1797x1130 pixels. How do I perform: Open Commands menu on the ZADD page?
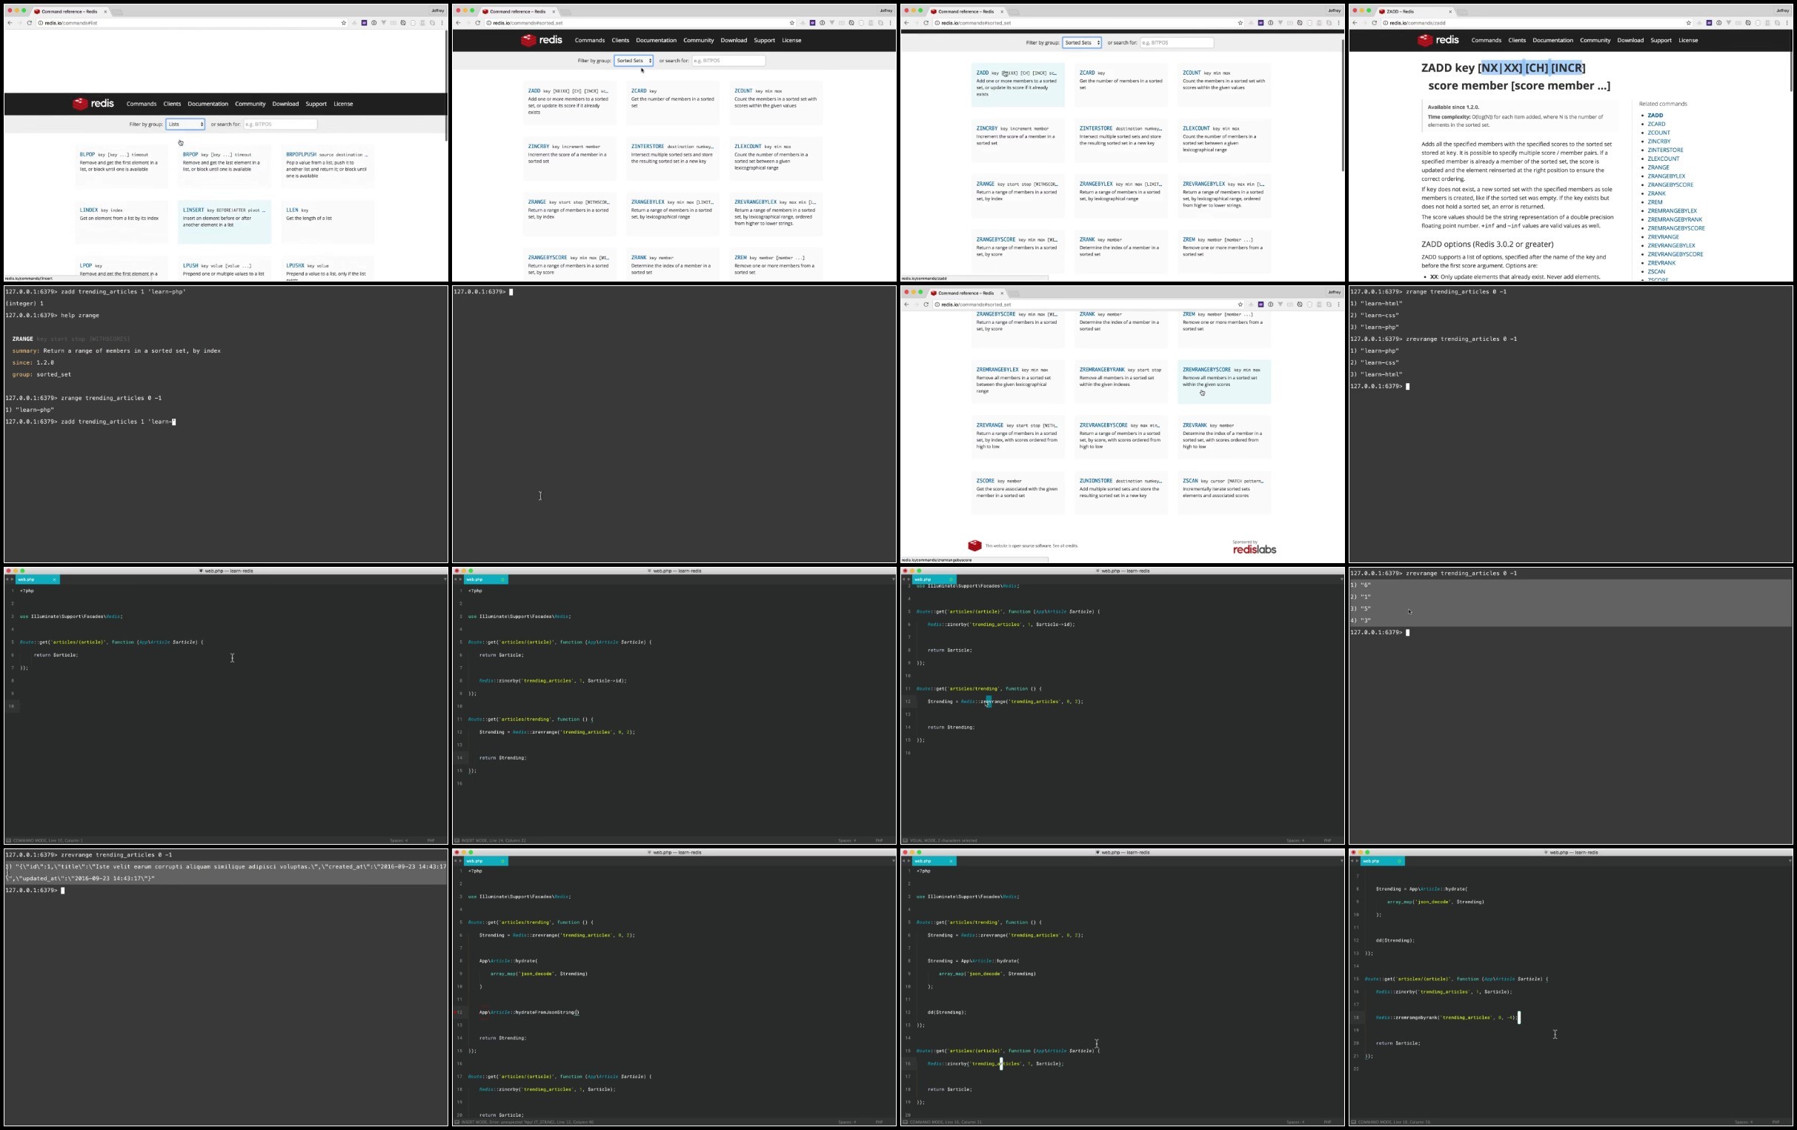click(x=1486, y=40)
